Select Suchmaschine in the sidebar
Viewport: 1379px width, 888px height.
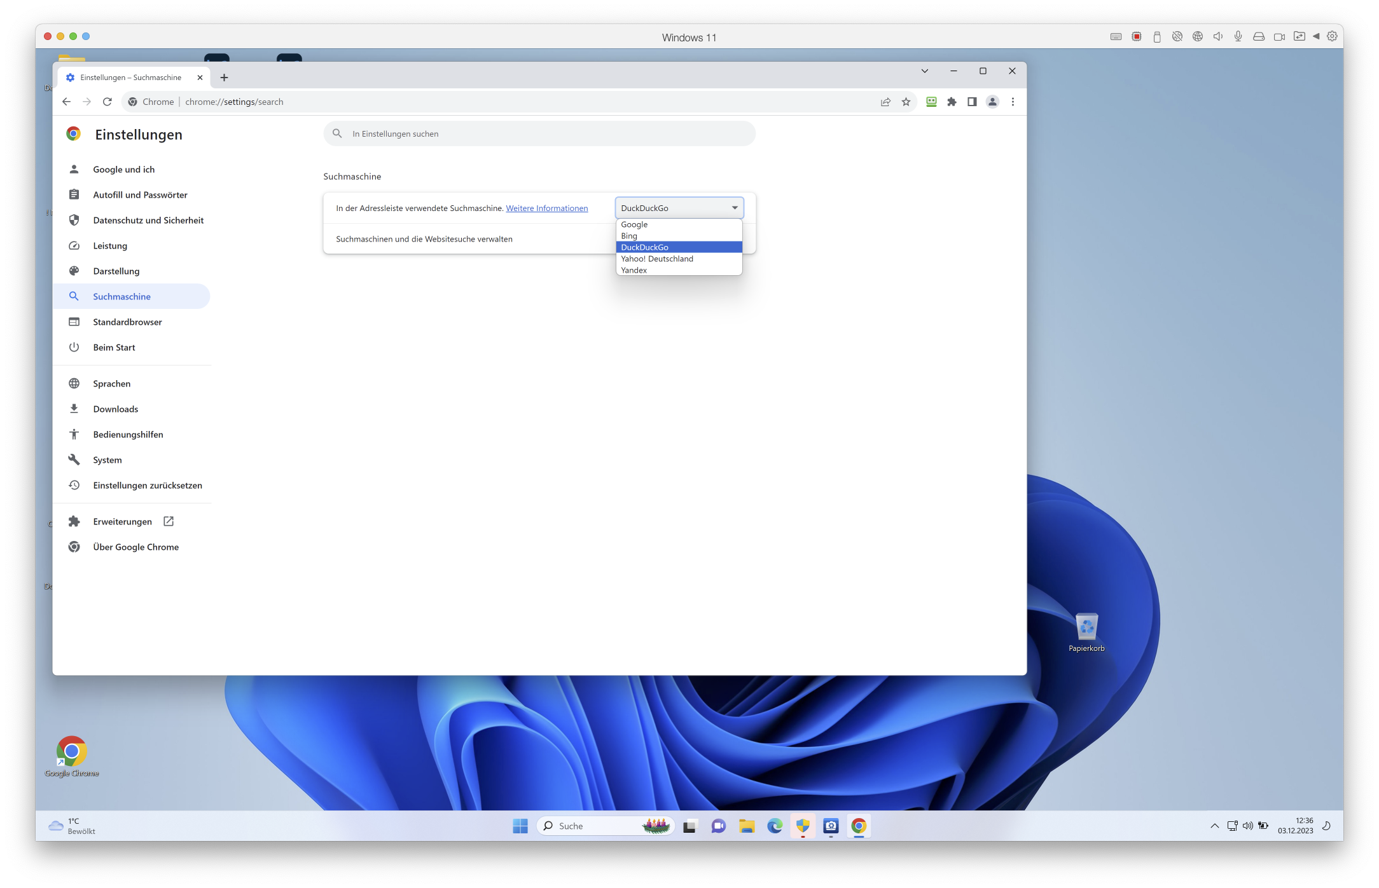point(132,297)
